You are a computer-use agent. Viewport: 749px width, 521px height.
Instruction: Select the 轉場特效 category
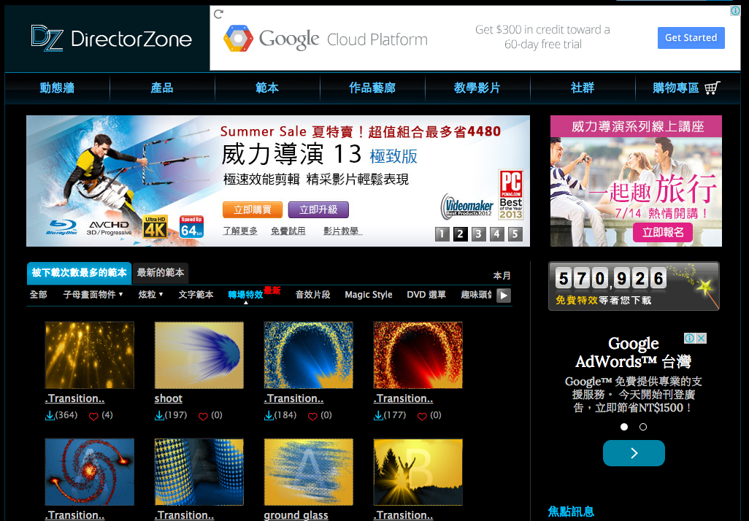[x=245, y=295]
